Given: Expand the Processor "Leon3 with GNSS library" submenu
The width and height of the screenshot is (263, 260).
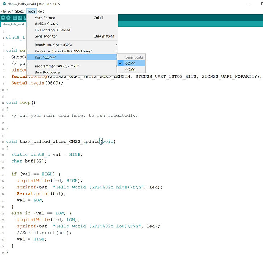Looking at the screenshot, I should [x=72, y=51].
